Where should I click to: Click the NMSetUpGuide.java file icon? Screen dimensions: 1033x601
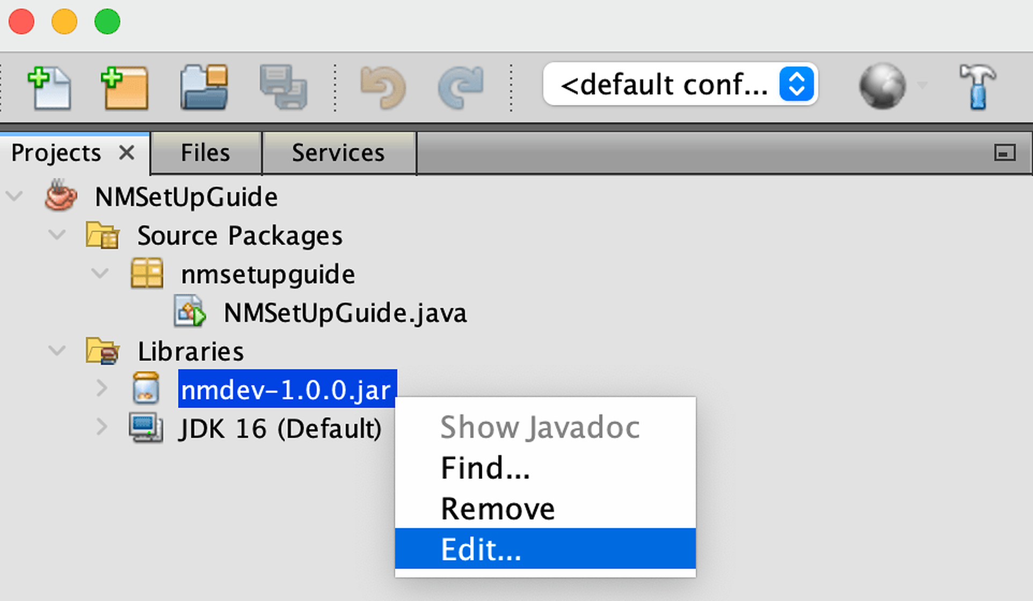[x=190, y=311]
